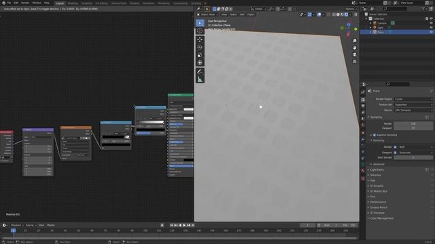The width and height of the screenshot is (435, 244).
Task: Toggle camera view icon in viewport
Action: (355, 54)
